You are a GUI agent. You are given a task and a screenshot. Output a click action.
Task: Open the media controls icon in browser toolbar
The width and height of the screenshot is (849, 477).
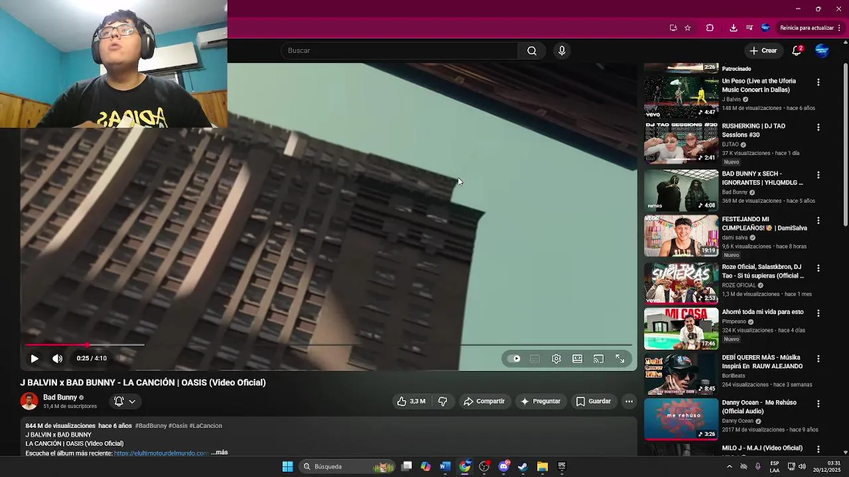click(750, 28)
